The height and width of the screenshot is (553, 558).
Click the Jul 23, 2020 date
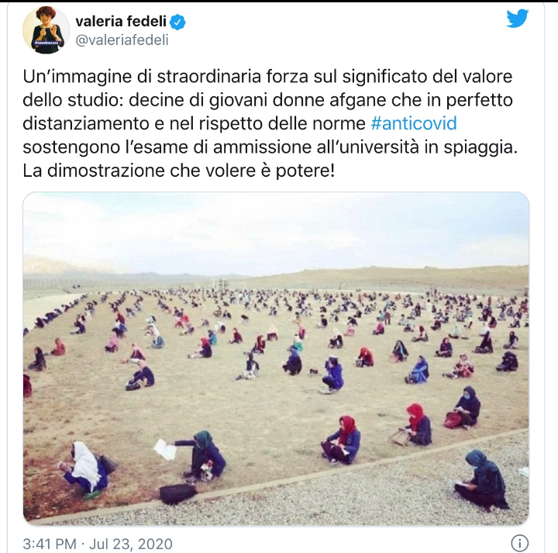click(x=131, y=544)
